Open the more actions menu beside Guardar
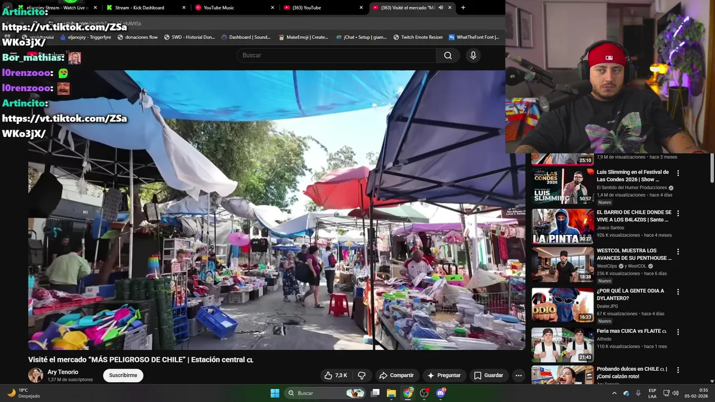715x402 pixels. [x=518, y=375]
